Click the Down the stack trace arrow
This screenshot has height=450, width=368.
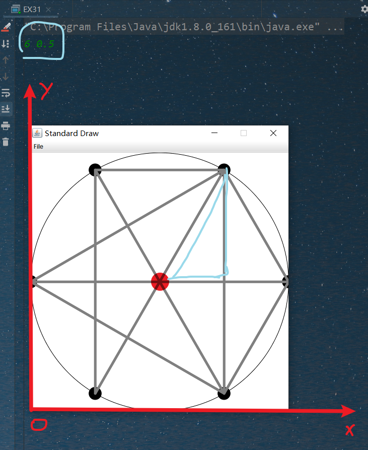pos(6,77)
